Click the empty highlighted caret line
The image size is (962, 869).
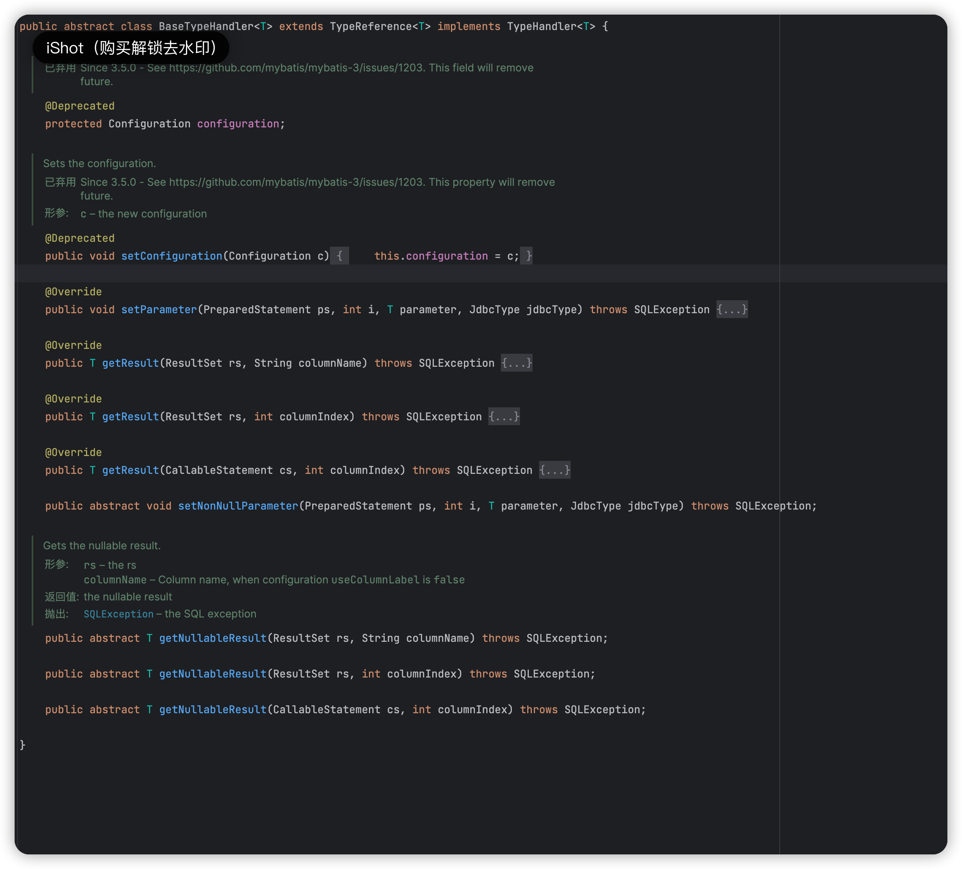point(481,273)
